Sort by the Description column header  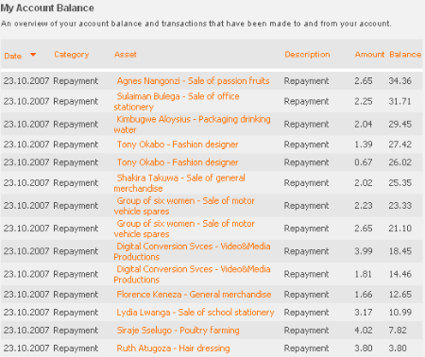307,55
